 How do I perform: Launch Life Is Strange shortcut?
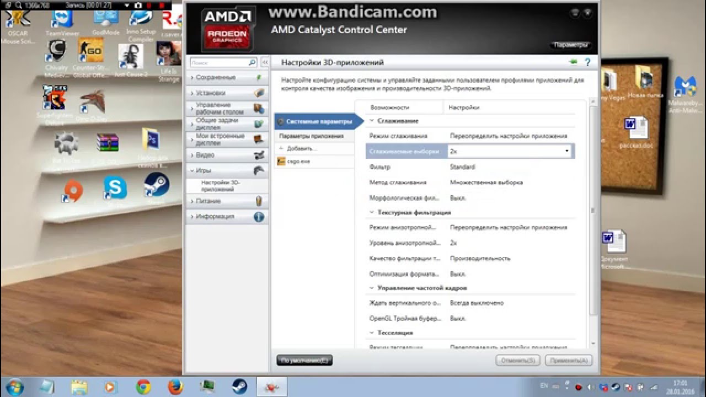click(x=168, y=61)
